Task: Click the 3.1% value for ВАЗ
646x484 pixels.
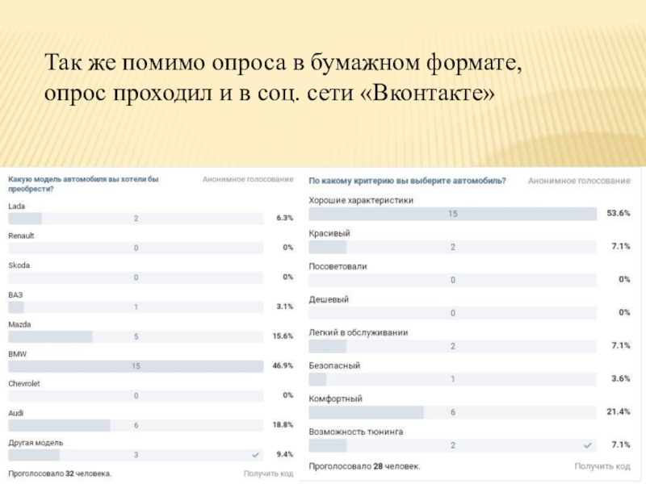Action: 285,307
